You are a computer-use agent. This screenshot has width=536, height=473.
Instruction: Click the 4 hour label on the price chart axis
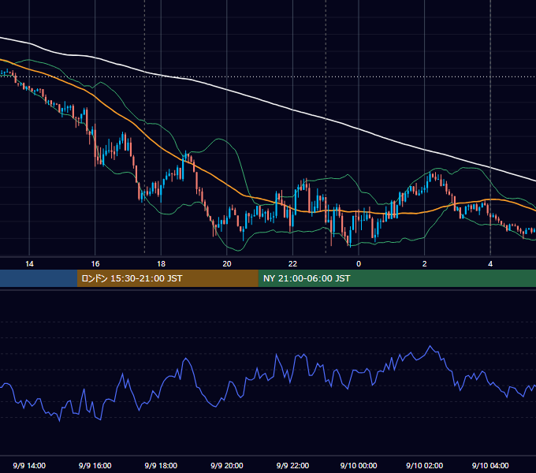click(x=490, y=264)
